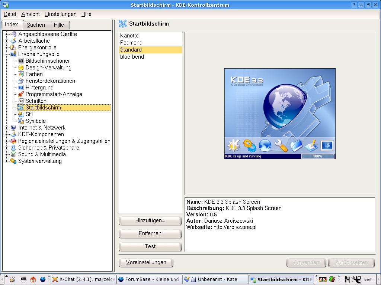Image resolution: width=381 pixels, height=285 pixels.
Task: Expand the KDE-Komponenten tree node
Action: [7, 134]
